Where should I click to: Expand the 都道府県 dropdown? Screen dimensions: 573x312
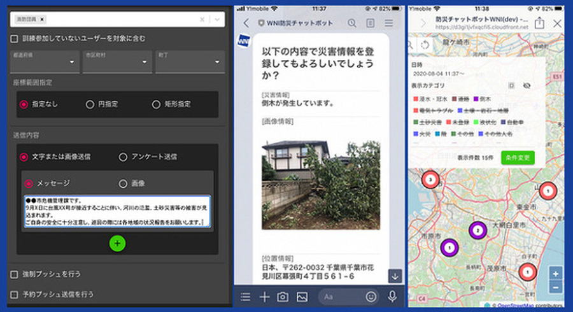click(43, 62)
